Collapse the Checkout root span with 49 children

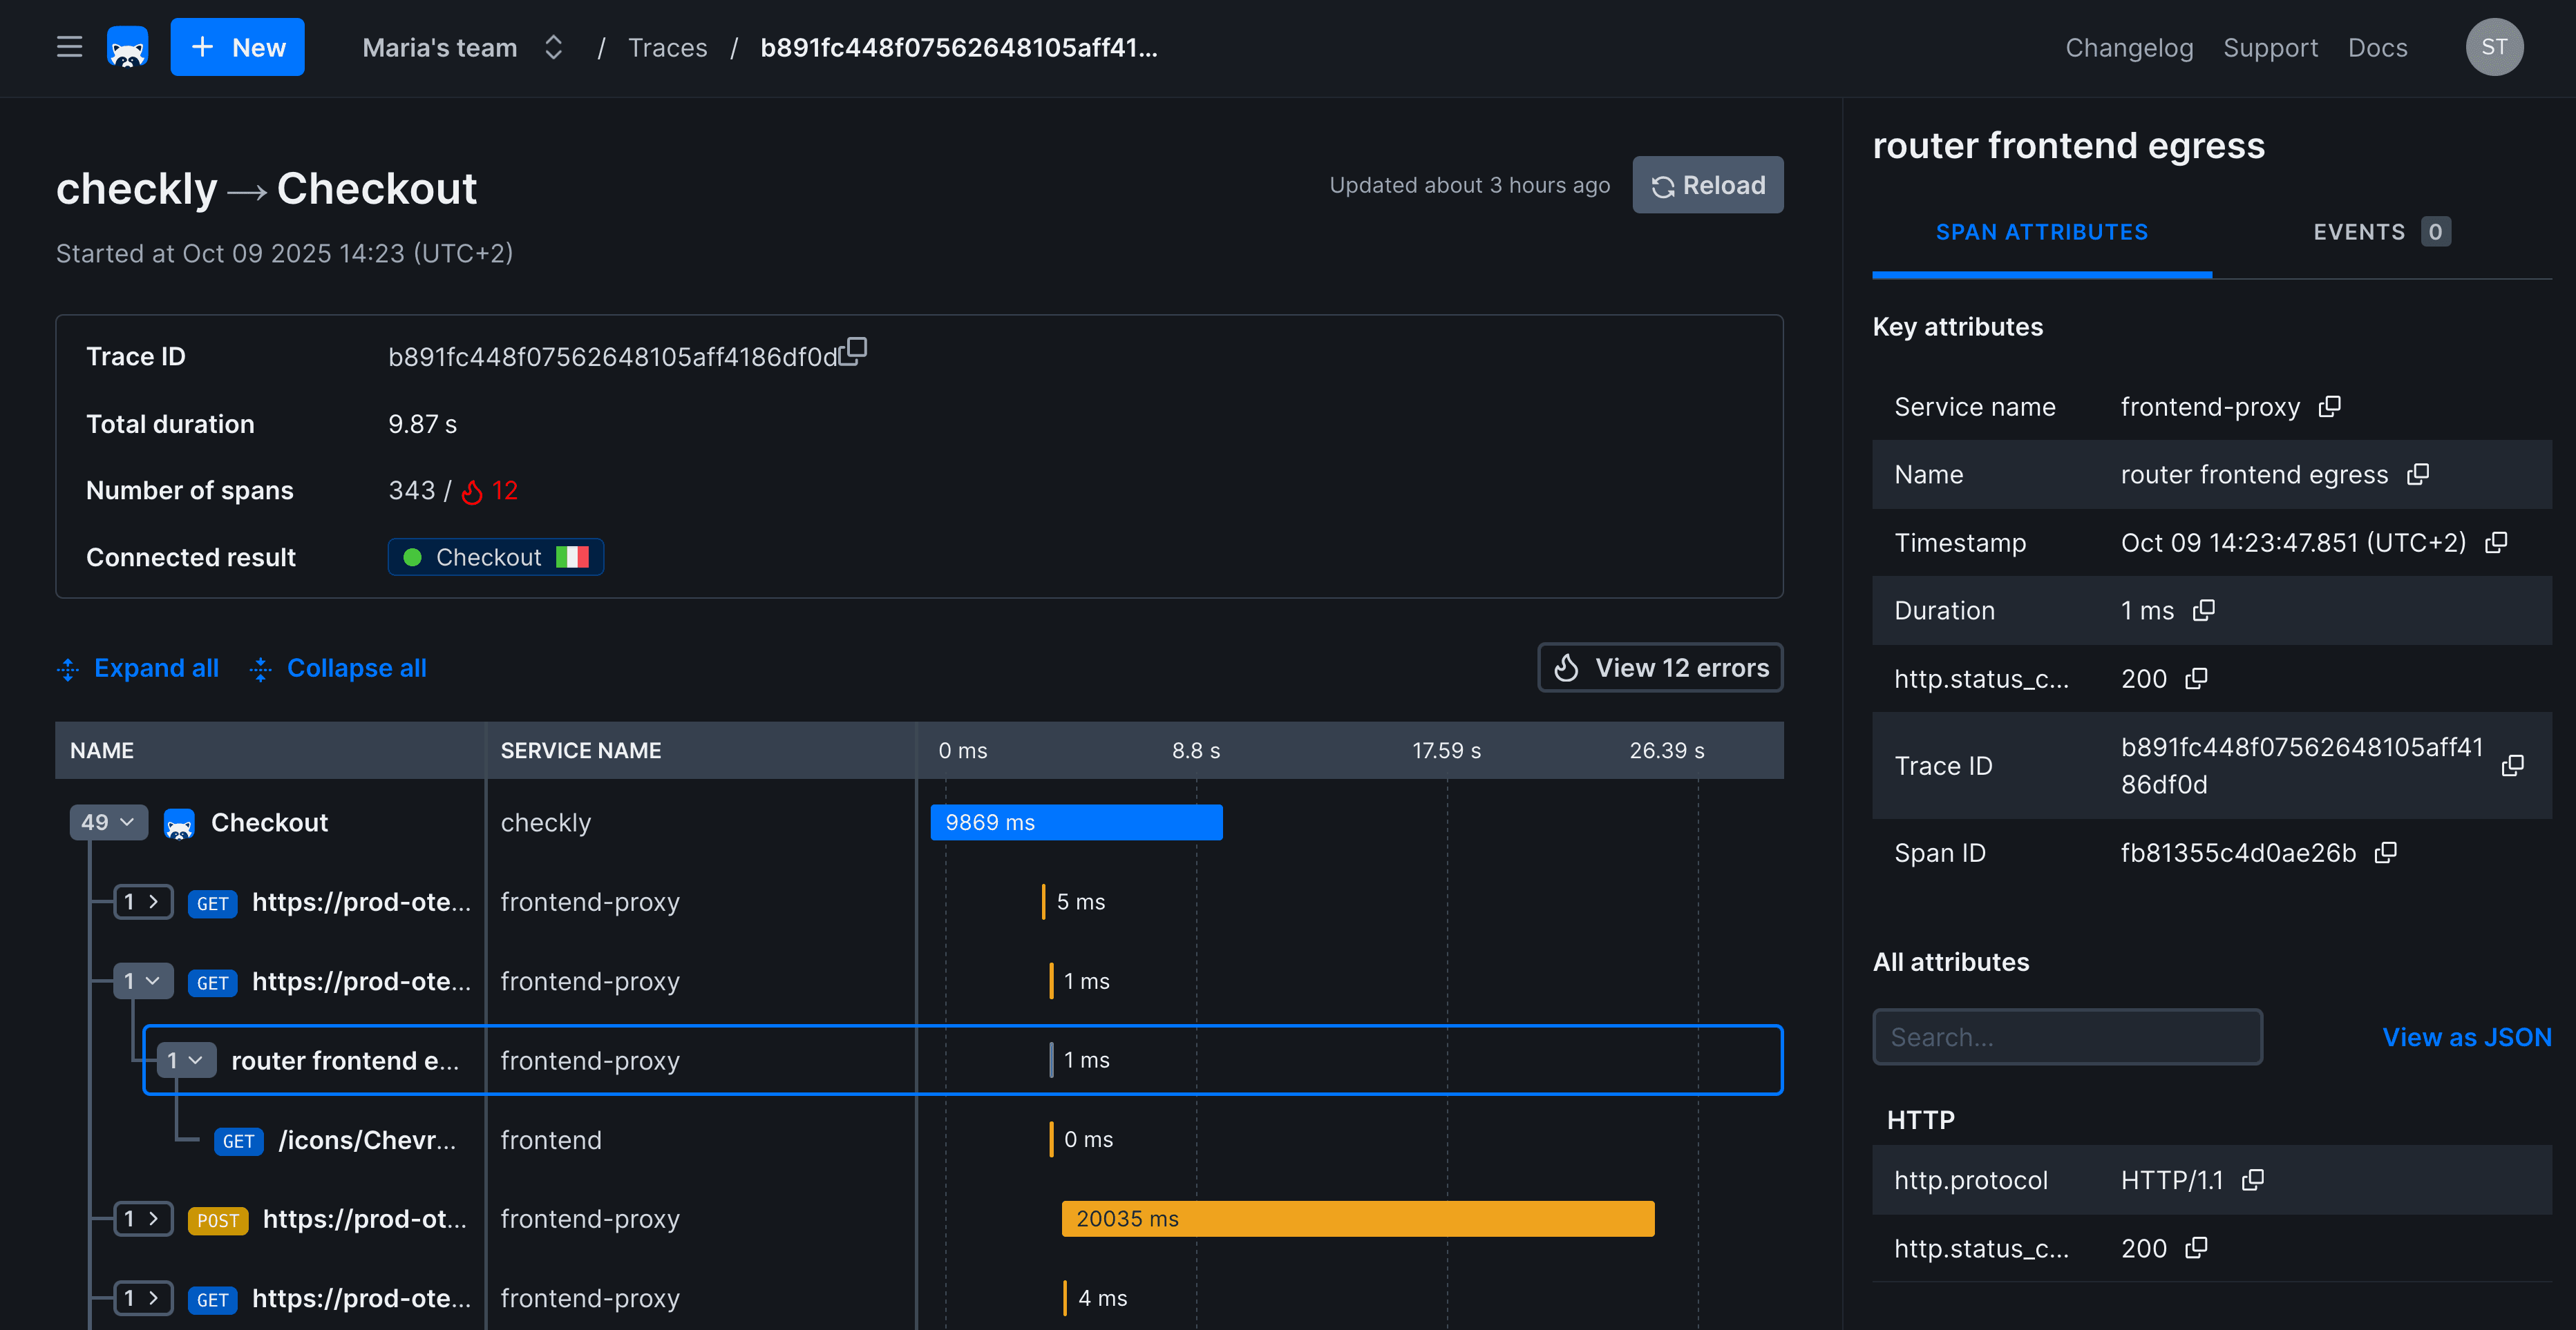[108, 822]
